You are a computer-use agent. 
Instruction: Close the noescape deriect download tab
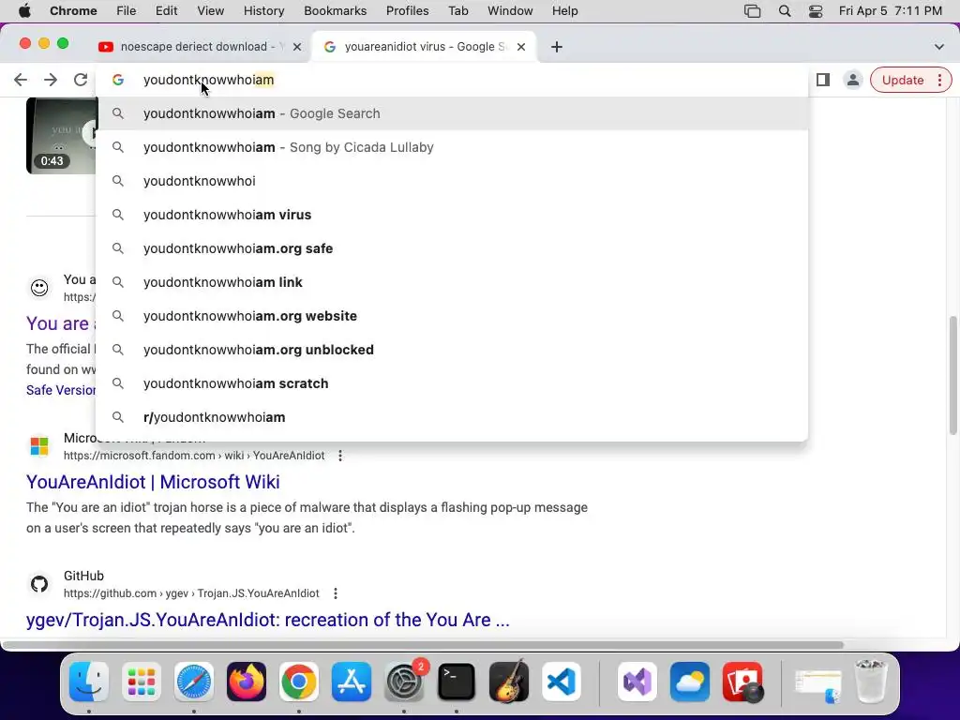pos(297,47)
